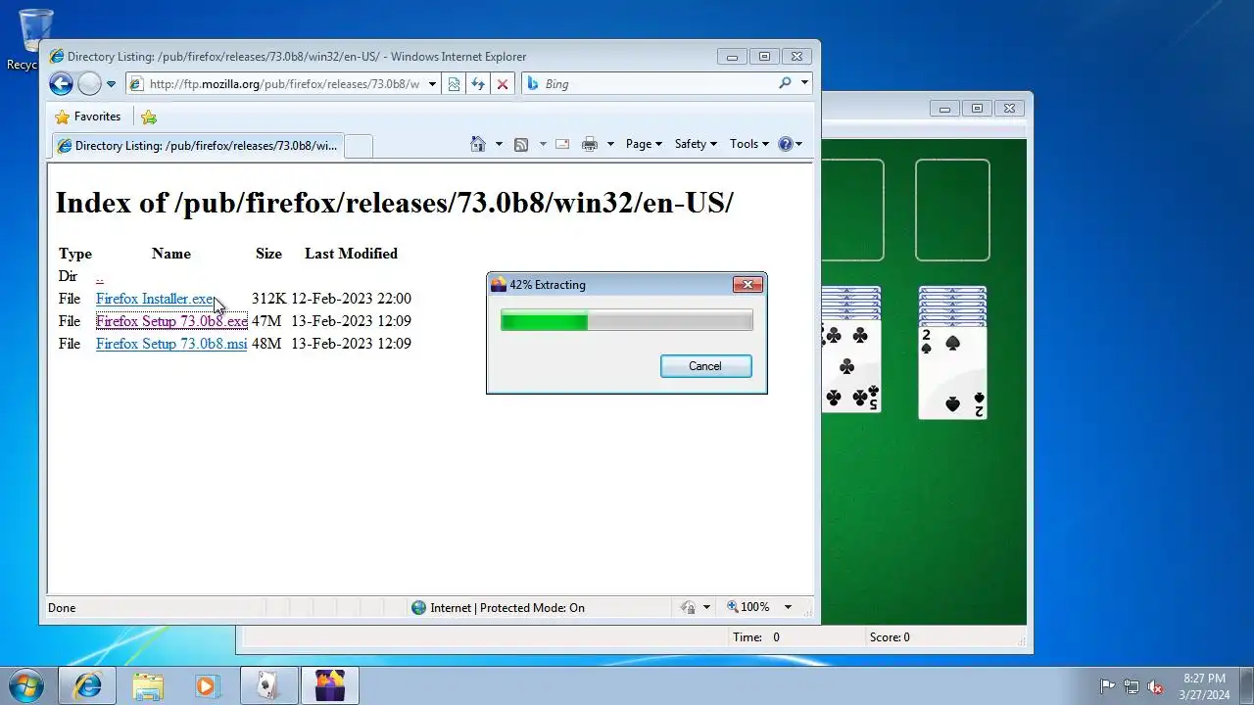This screenshot has height=705, width=1254.
Task: Click the Home page icon
Action: [478, 144]
